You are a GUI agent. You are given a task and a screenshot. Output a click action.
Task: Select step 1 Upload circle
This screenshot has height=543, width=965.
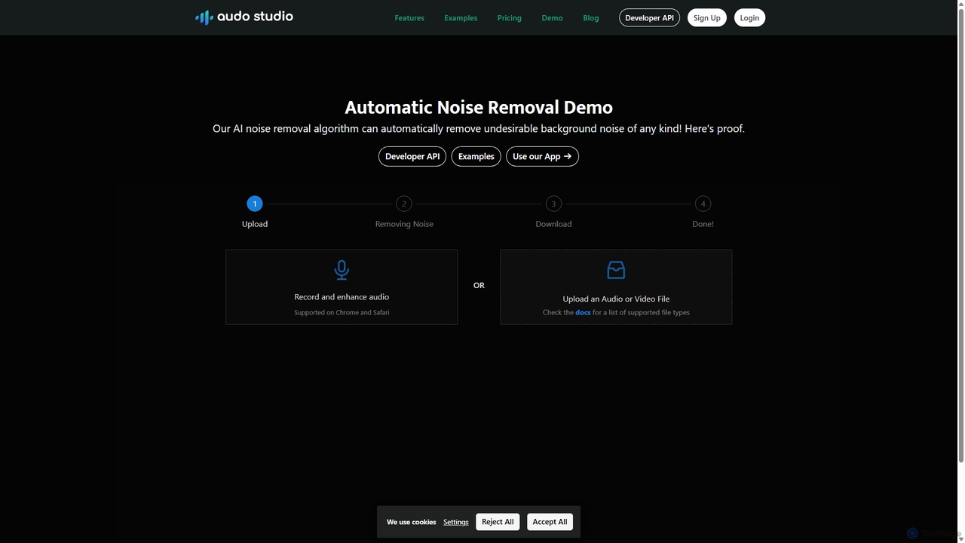(255, 204)
